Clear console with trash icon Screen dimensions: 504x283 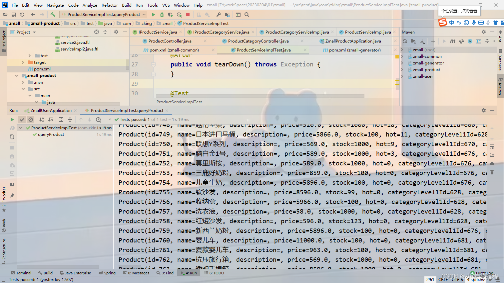[492, 172]
